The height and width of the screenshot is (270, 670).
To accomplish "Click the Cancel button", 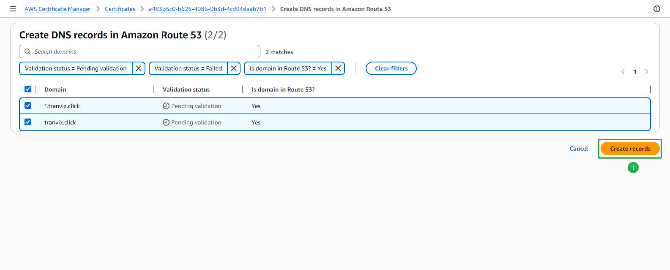I will [579, 148].
